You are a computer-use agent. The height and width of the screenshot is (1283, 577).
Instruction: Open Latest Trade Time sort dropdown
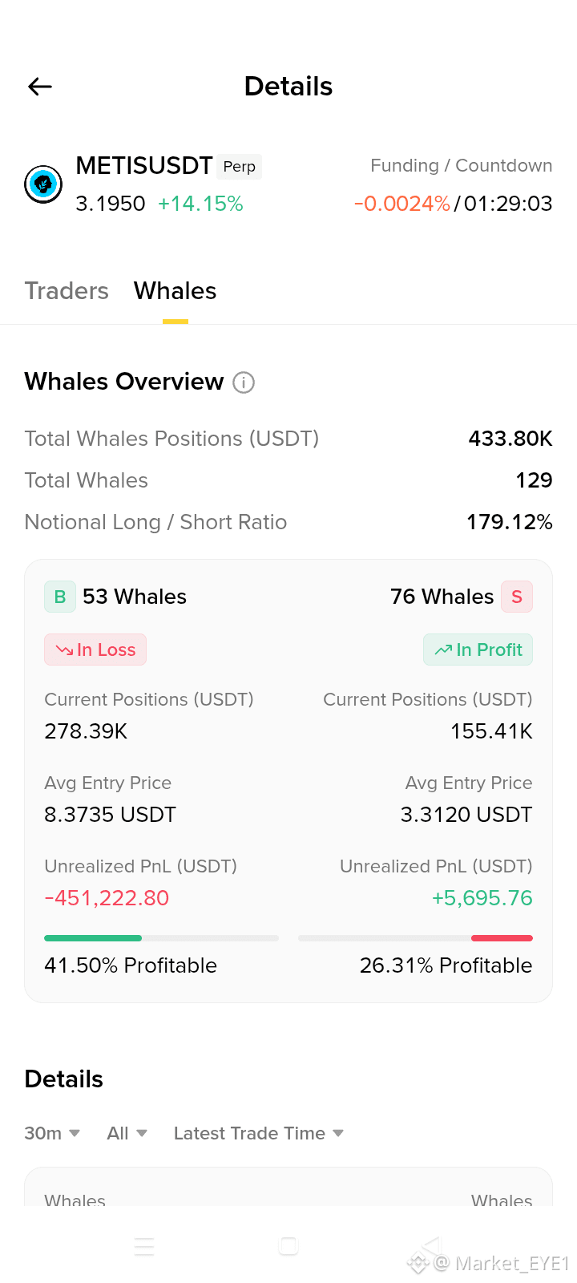(x=259, y=1133)
